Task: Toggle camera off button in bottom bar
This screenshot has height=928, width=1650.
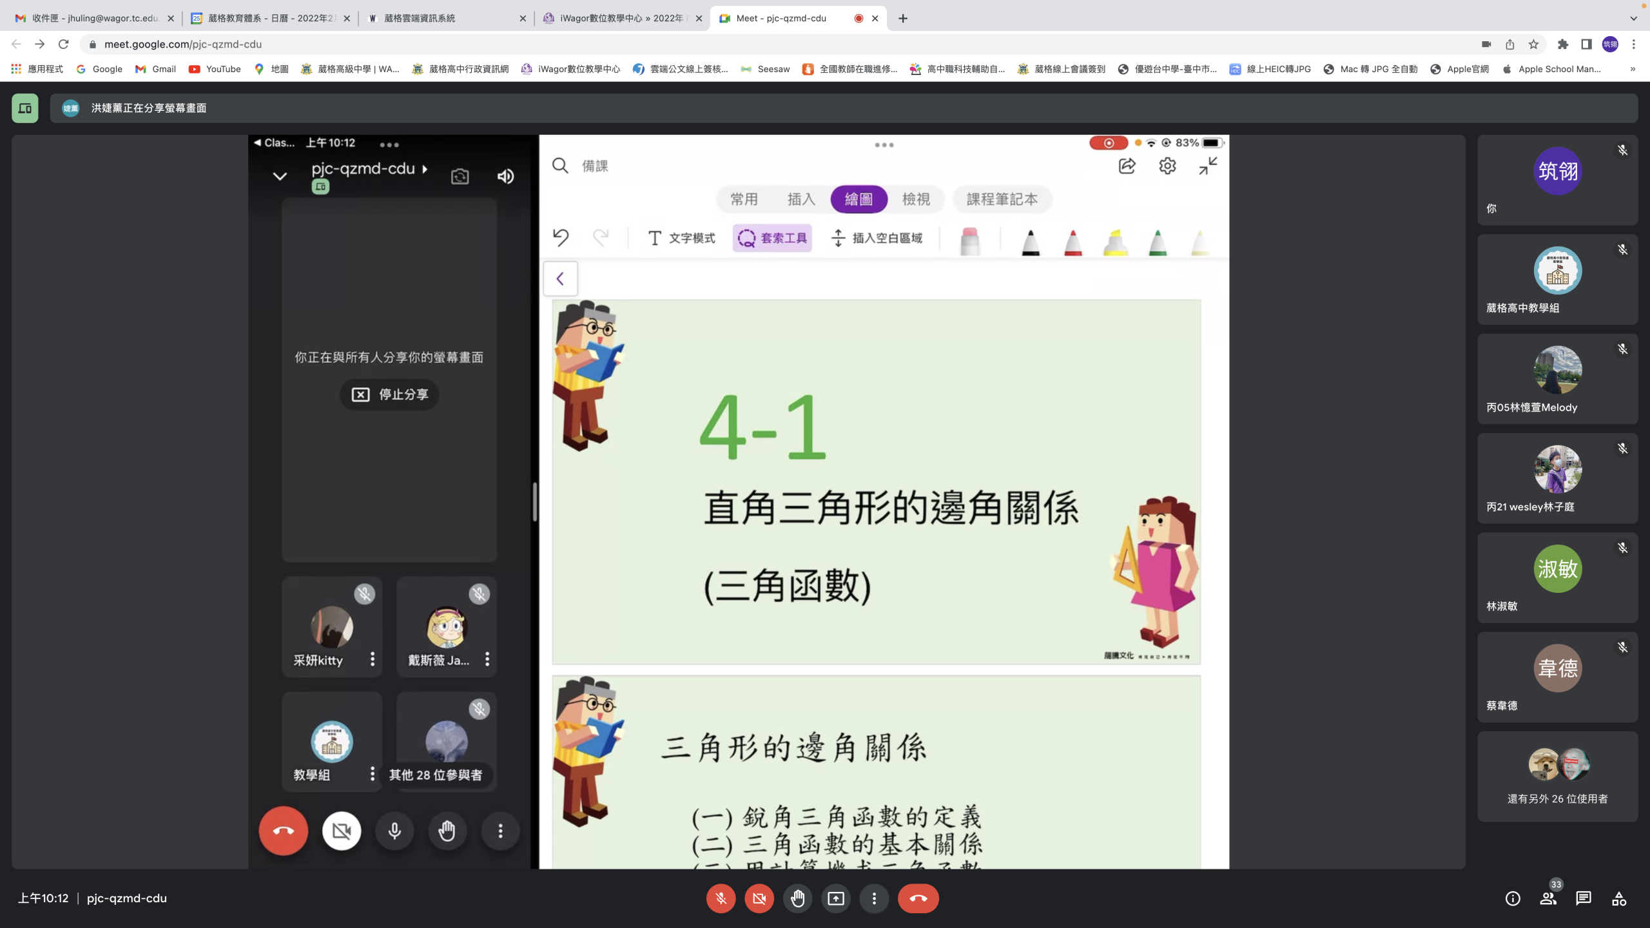Action: [759, 898]
